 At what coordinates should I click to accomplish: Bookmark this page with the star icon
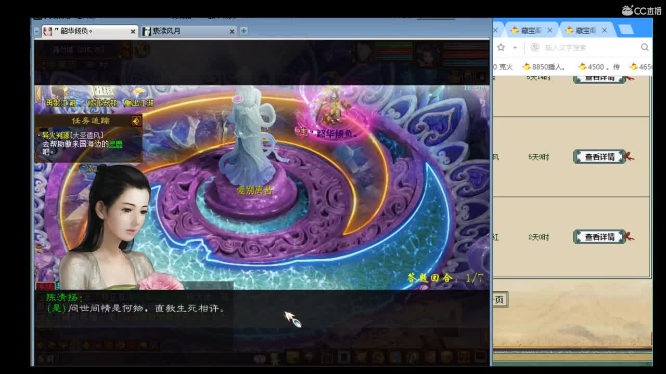point(501,47)
